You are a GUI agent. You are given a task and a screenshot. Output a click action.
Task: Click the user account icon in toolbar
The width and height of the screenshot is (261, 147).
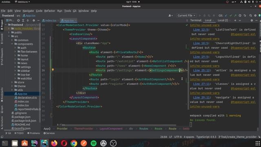[x=170, y=16]
